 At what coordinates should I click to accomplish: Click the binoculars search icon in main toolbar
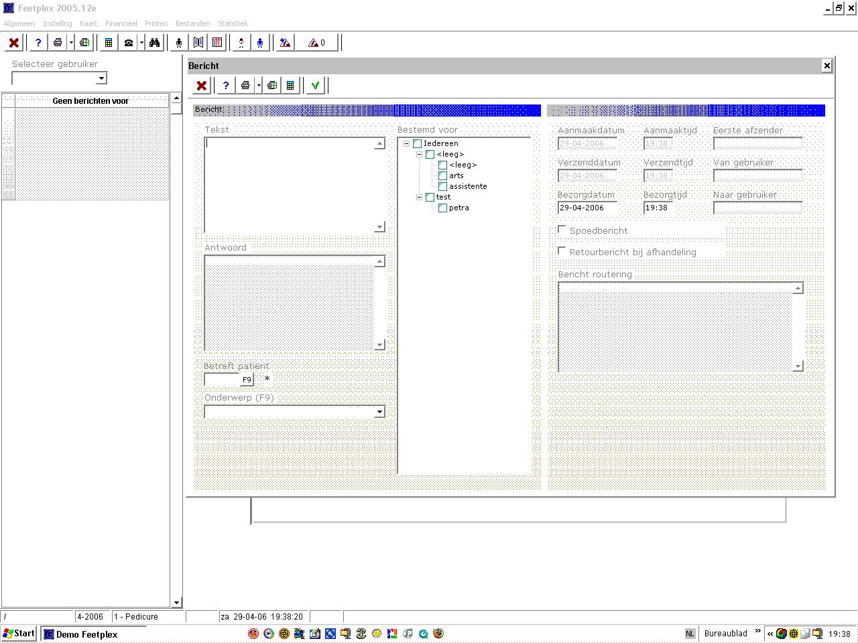coord(155,43)
